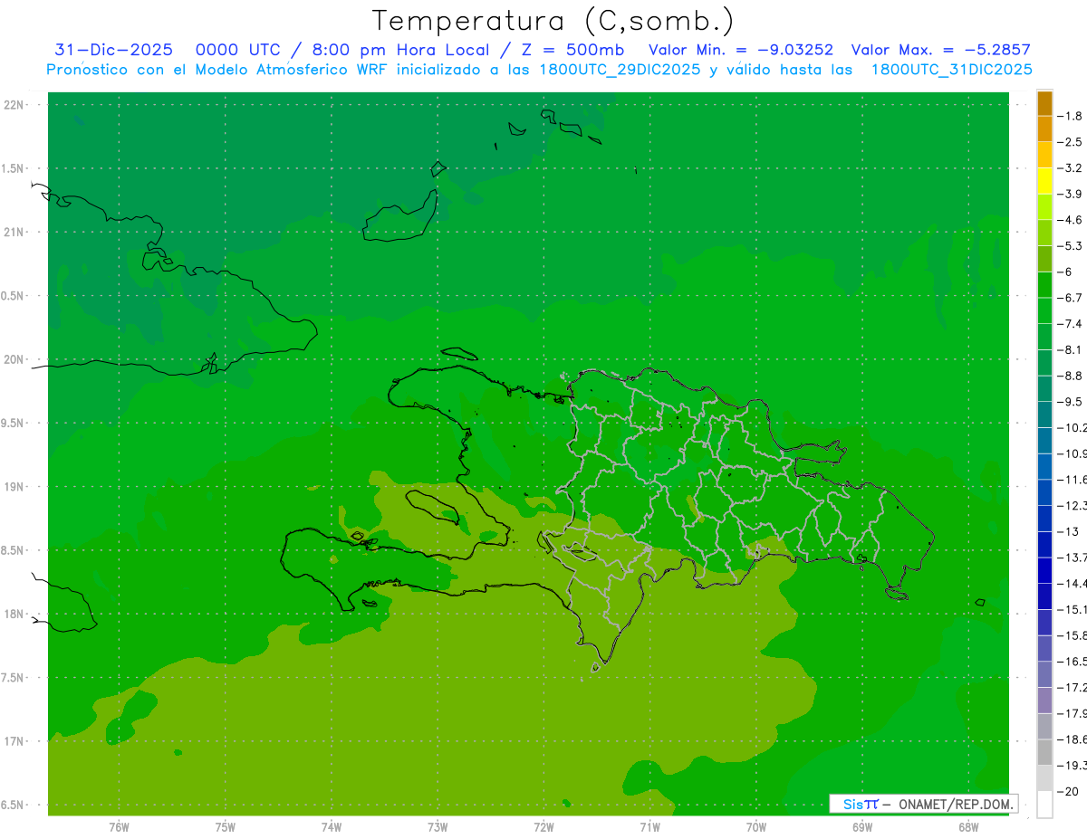Select the date "31-Dic-2025" in the header
1087x839 pixels.
pos(113,50)
